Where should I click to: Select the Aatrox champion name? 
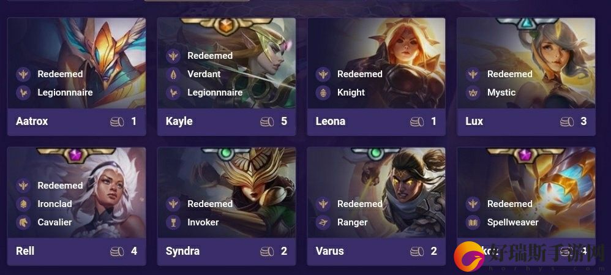[x=32, y=121]
